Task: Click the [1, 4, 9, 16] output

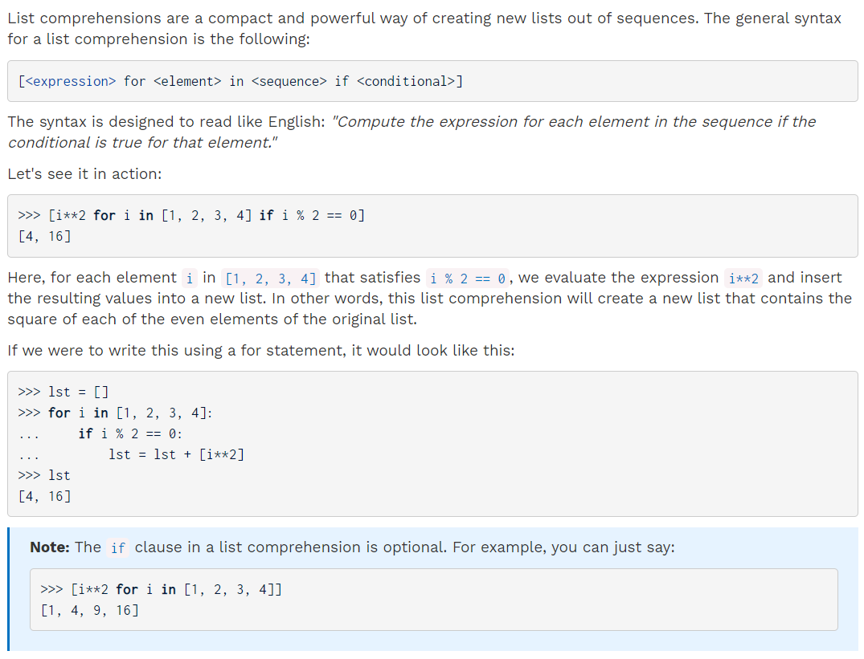Action: point(89,610)
